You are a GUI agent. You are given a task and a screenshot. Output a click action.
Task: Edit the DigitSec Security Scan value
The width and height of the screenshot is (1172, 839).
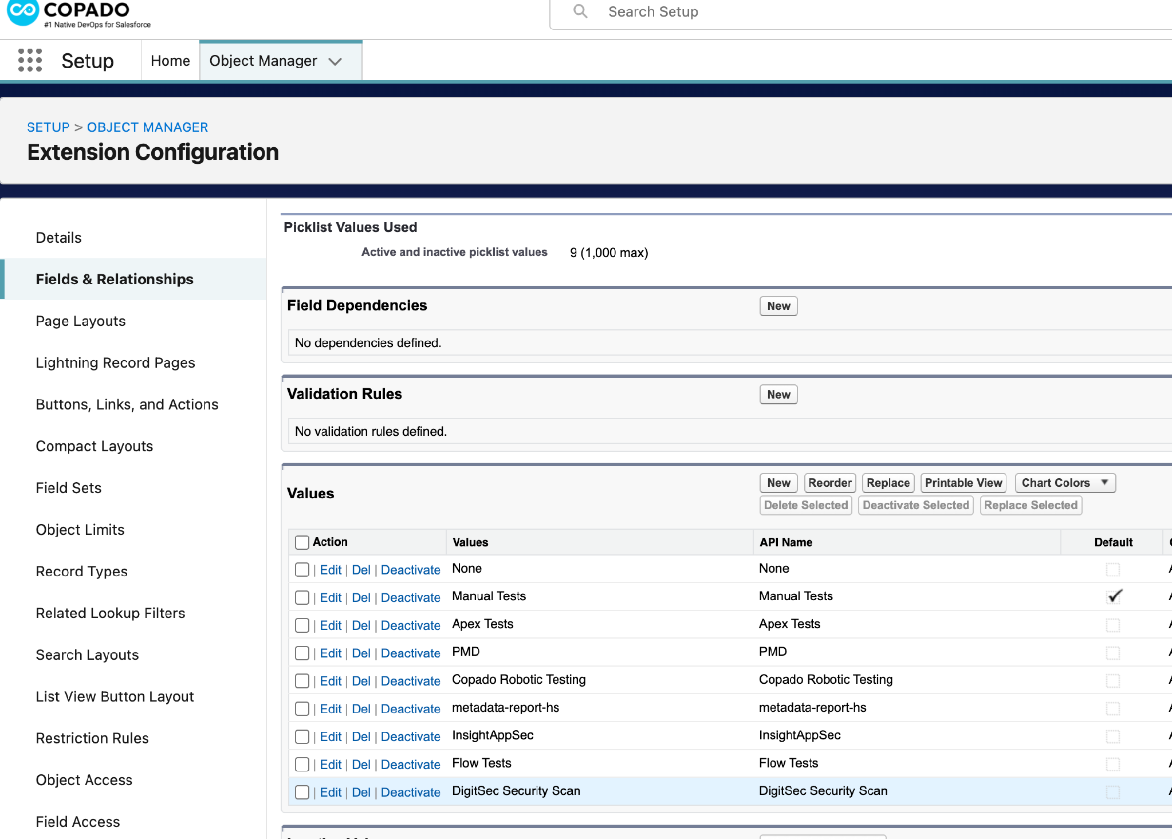331,792
